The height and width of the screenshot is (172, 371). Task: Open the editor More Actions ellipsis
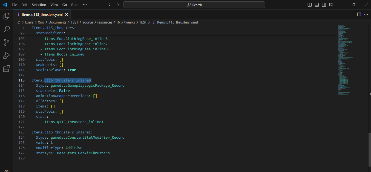coord(366,14)
